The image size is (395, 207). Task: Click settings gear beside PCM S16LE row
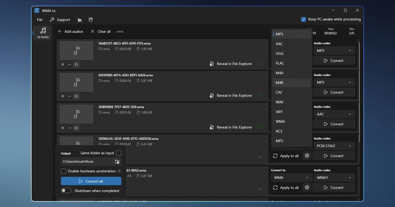pos(307,156)
